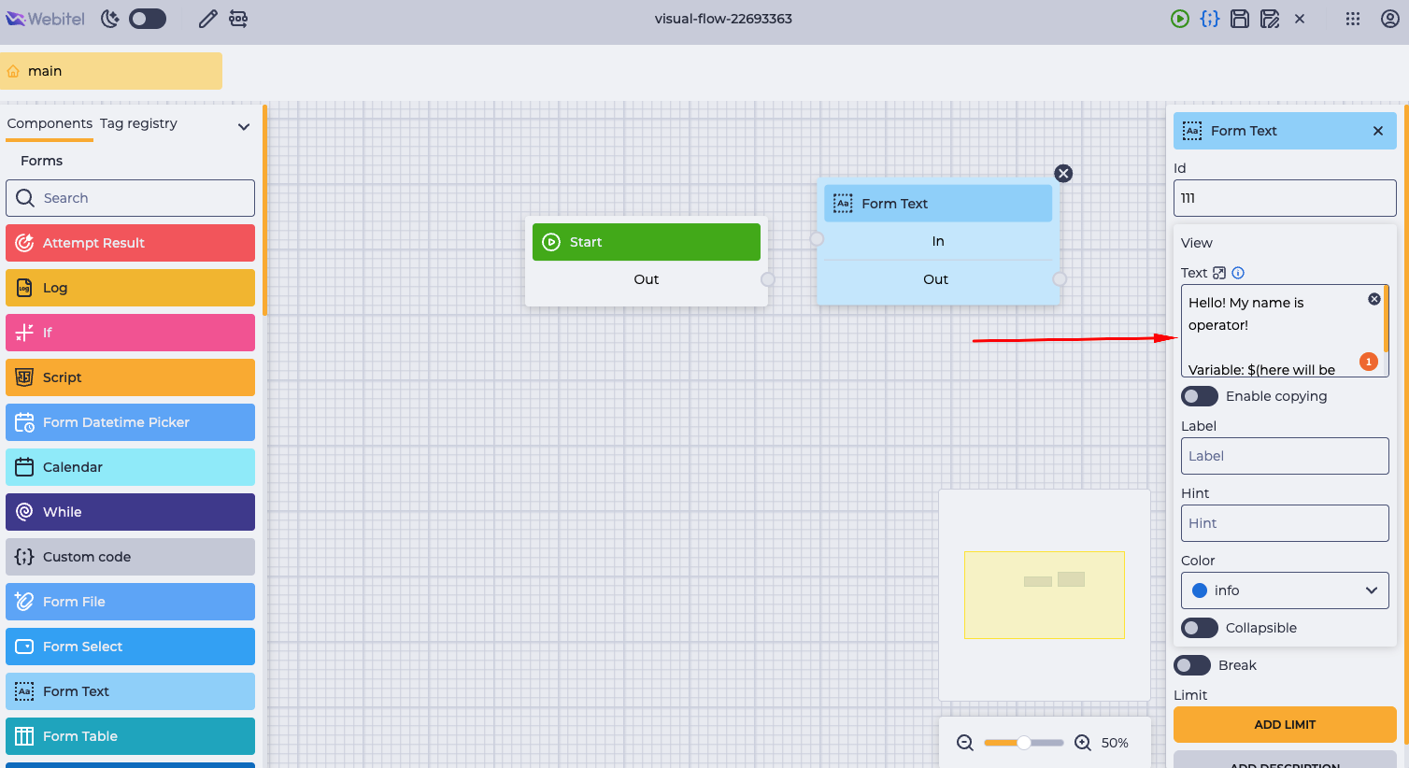Toggle the Collapsible switch
This screenshot has height=768, width=1409.
[1200, 628]
